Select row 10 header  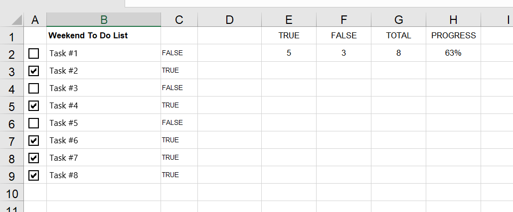point(12,193)
